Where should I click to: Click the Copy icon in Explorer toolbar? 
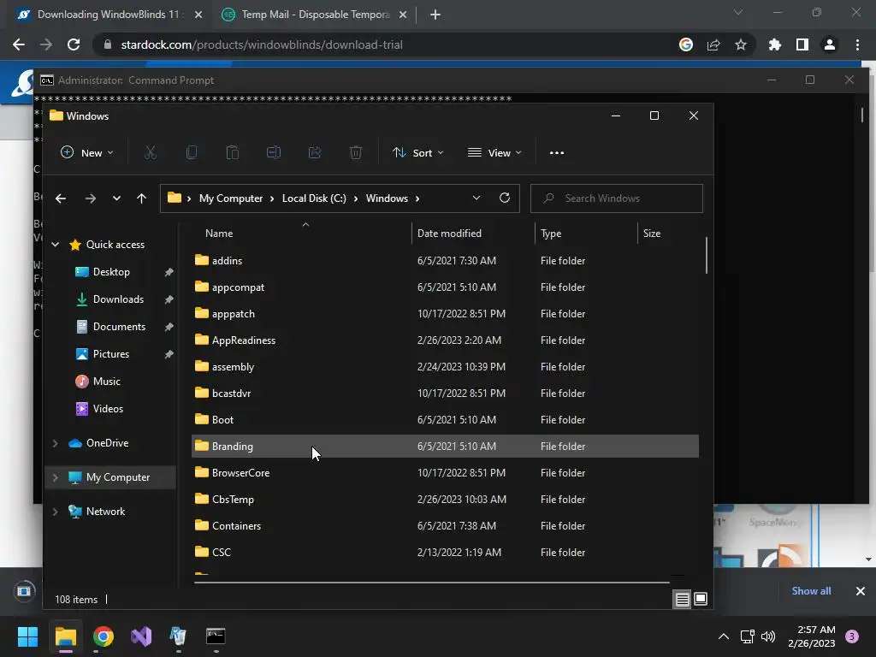(192, 152)
